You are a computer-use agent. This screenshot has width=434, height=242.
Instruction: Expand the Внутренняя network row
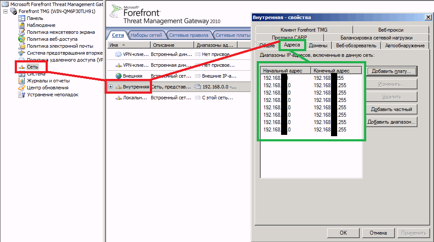pyautogui.click(x=110, y=87)
